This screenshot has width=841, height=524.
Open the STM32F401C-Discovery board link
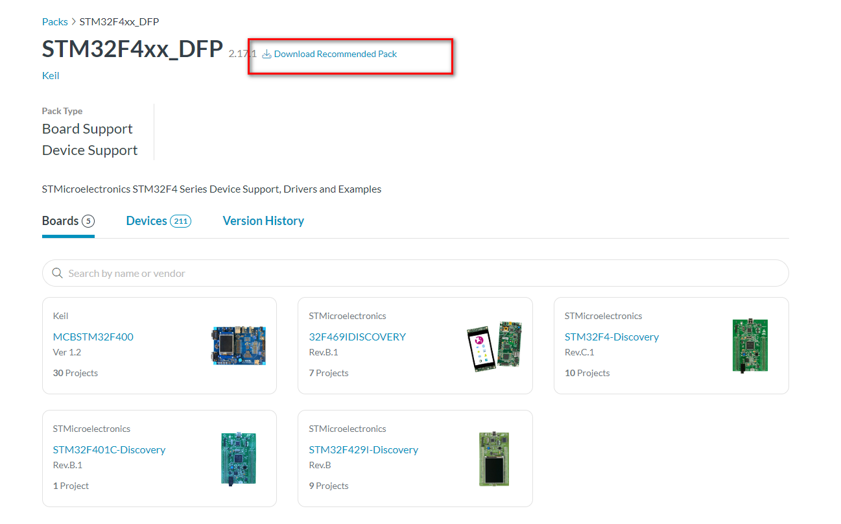coord(109,449)
